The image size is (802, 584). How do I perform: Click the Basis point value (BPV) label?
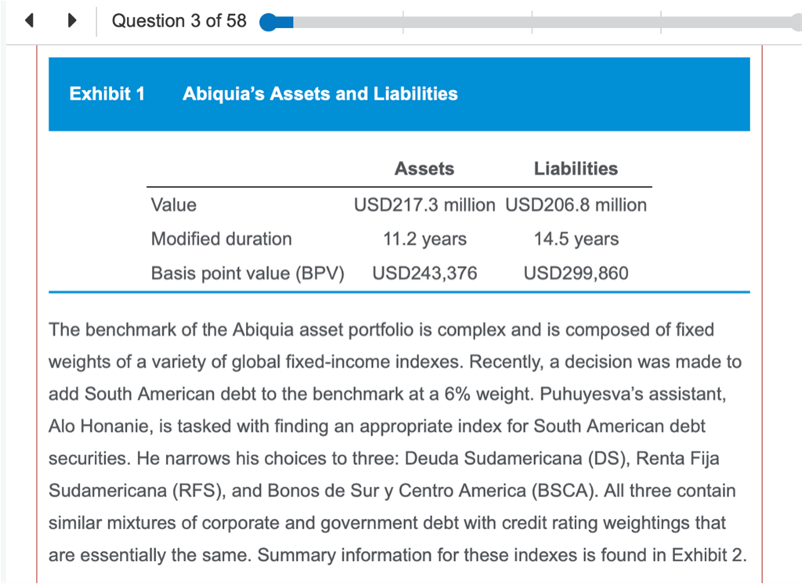pyautogui.click(x=247, y=273)
